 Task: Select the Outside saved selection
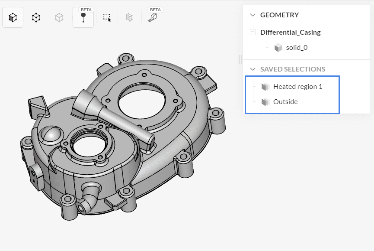(x=285, y=102)
